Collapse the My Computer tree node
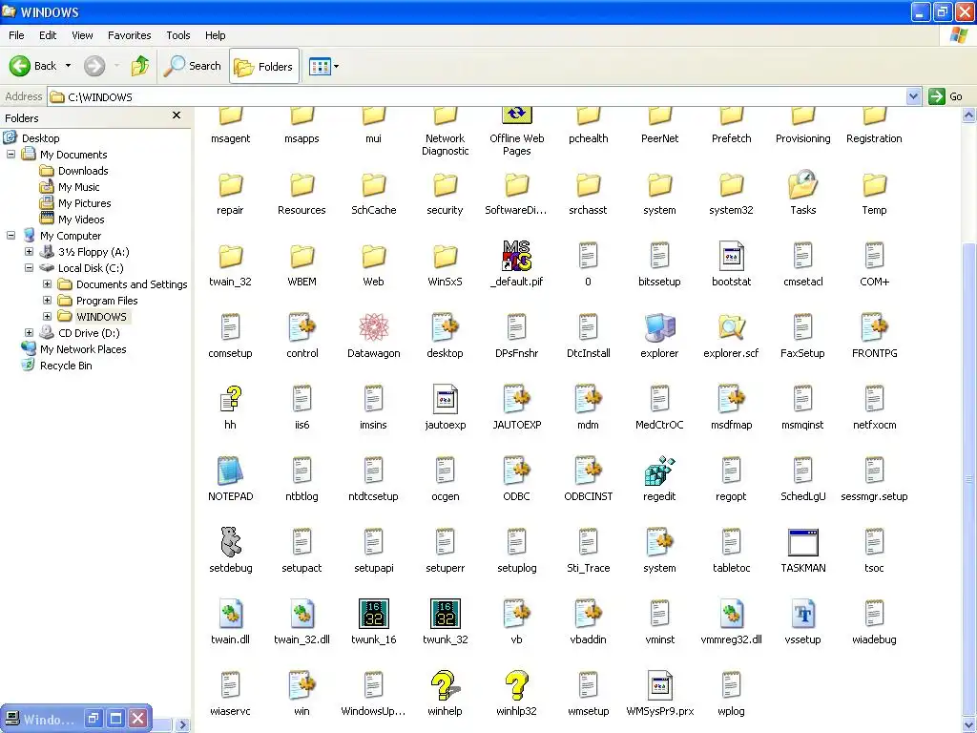The image size is (977, 733). coord(10,235)
